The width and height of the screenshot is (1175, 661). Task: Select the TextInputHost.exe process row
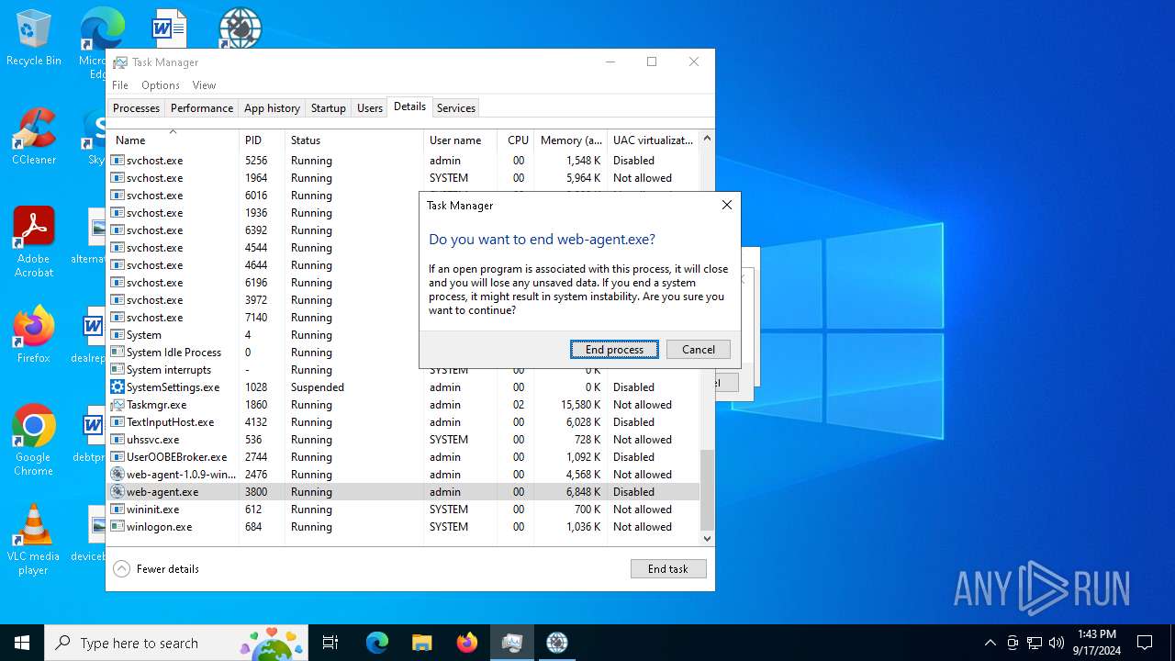[x=403, y=422]
